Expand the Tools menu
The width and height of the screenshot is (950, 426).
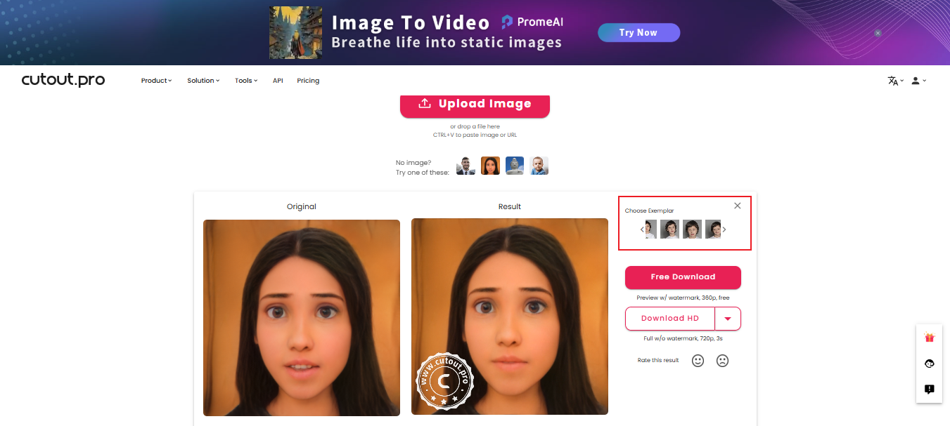tap(245, 80)
